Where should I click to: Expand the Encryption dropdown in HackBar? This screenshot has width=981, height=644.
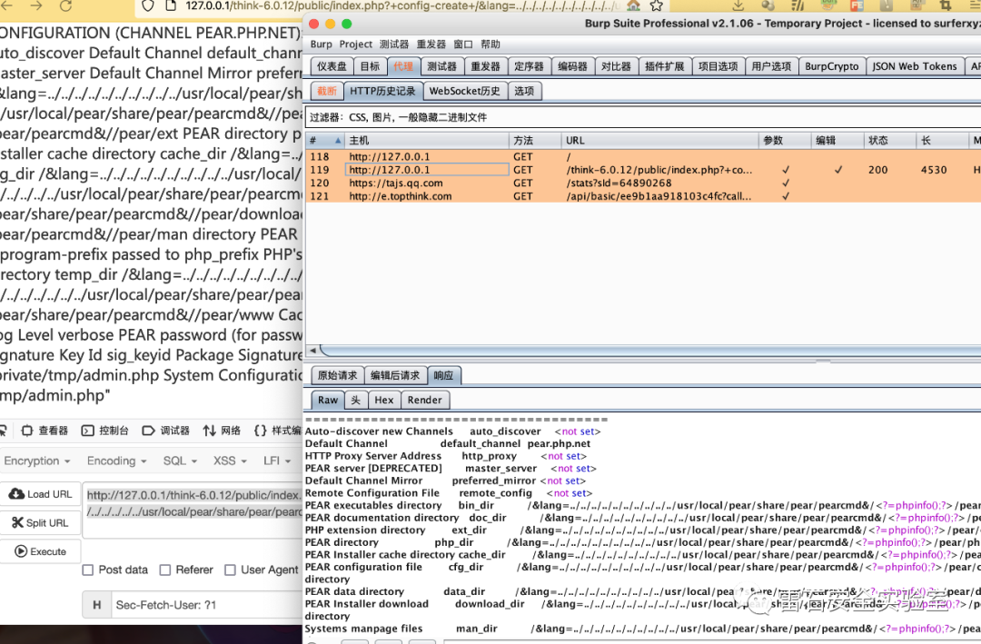37,461
